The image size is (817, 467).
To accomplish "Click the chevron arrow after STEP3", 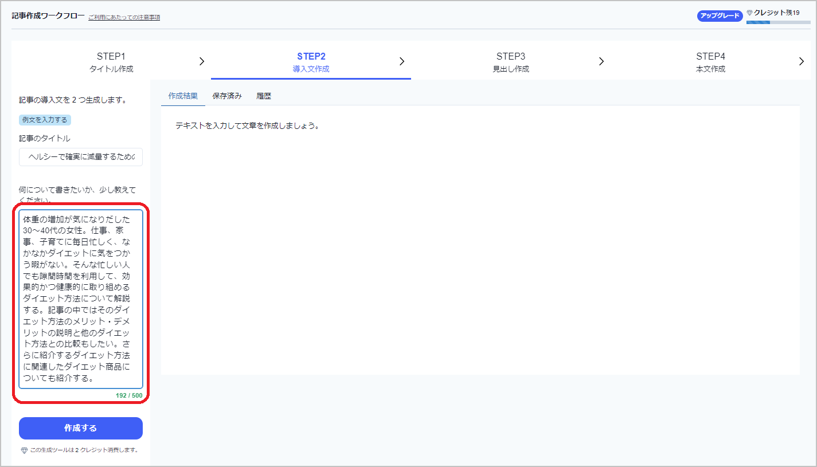I will (x=601, y=62).
